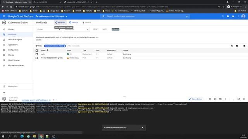Click the Deploy button

pyautogui.click(x=74, y=22)
